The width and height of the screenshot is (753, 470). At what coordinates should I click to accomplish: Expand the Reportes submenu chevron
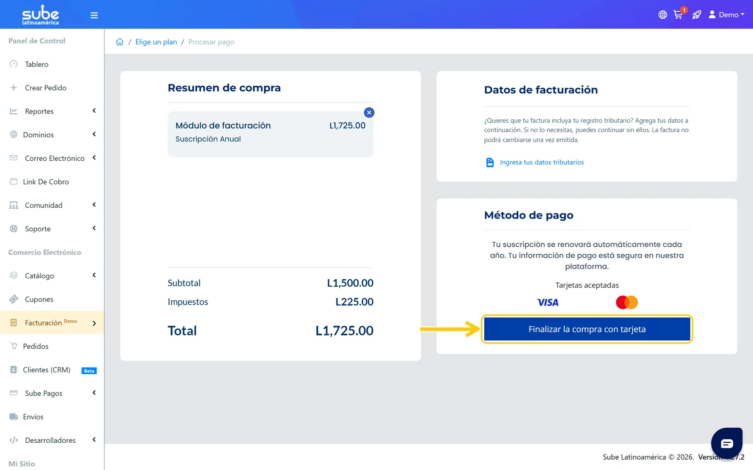coord(94,111)
